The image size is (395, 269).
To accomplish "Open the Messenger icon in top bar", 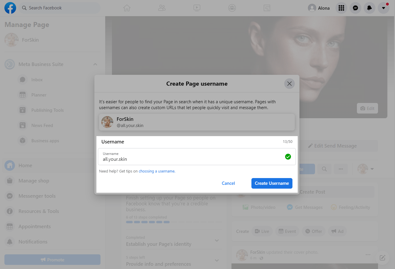I will [x=355, y=8].
